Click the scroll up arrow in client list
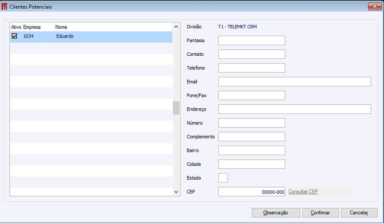Image resolution: width=384 pixels, height=223 pixels. 176,27
